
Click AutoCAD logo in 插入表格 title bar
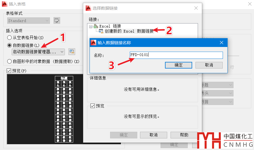tap(4, 4)
